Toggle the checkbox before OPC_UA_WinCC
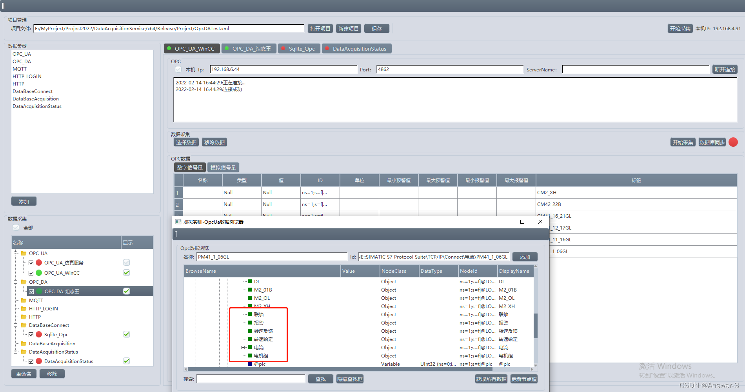Image resolution: width=745 pixels, height=392 pixels. [31, 273]
